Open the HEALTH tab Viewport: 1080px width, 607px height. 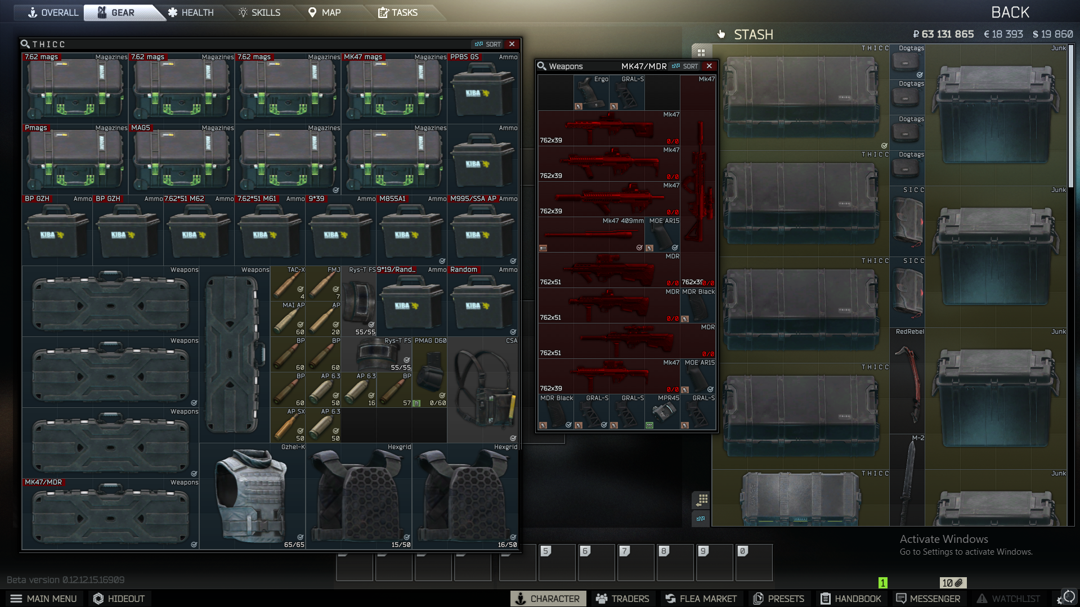pyautogui.click(x=191, y=12)
